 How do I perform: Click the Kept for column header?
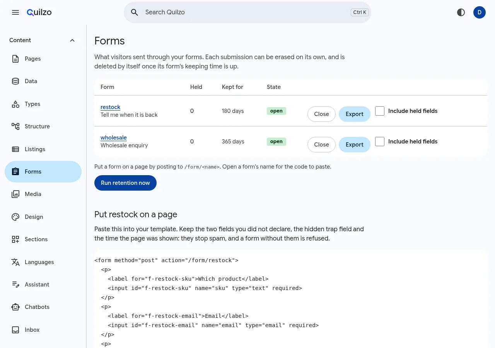tap(232, 87)
